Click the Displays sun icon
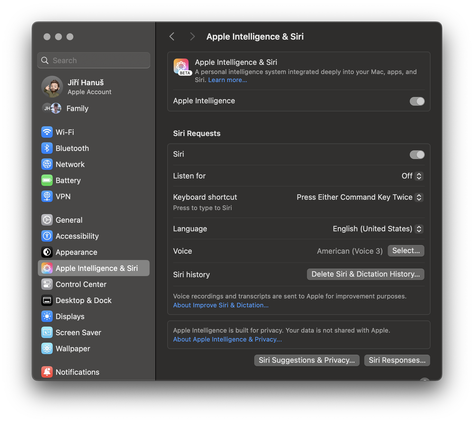This screenshot has width=474, height=423. pyautogui.click(x=47, y=316)
